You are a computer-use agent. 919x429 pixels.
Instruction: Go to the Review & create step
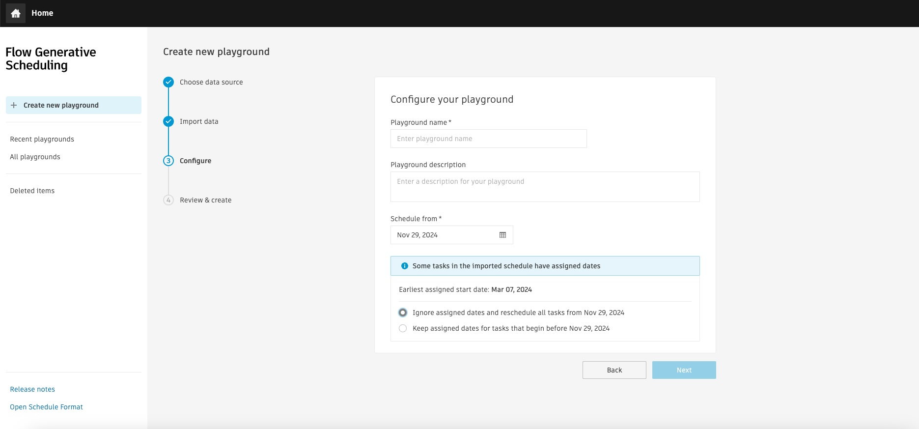point(206,200)
